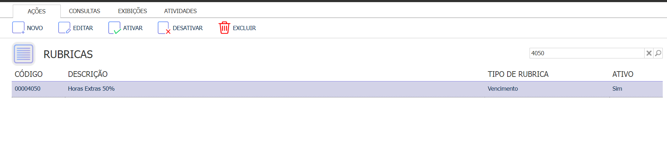Switch to the CONSULTAS tab
This screenshot has height=153, width=667.
coord(85,11)
